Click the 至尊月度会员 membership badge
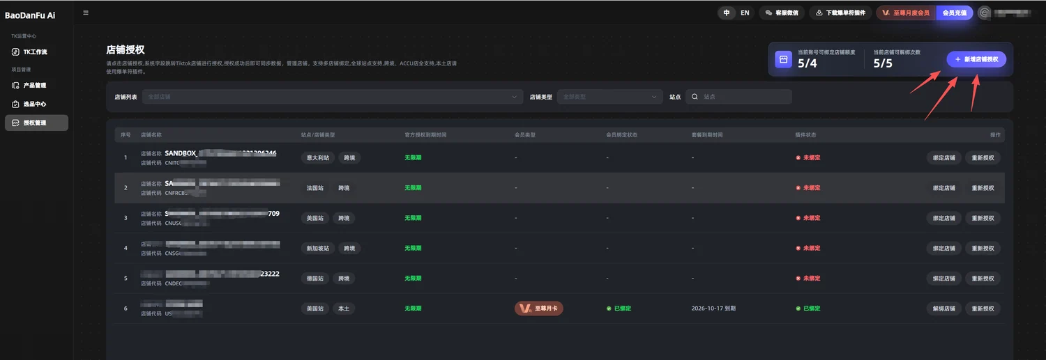1046x360 pixels. pyautogui.click(x=907, y=13)
